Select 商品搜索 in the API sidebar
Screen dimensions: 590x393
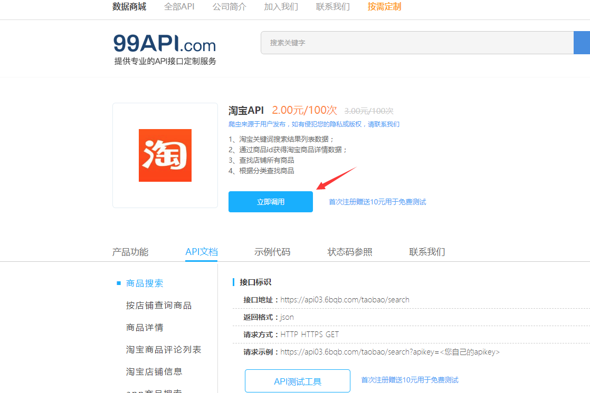(x=145, y=283)
